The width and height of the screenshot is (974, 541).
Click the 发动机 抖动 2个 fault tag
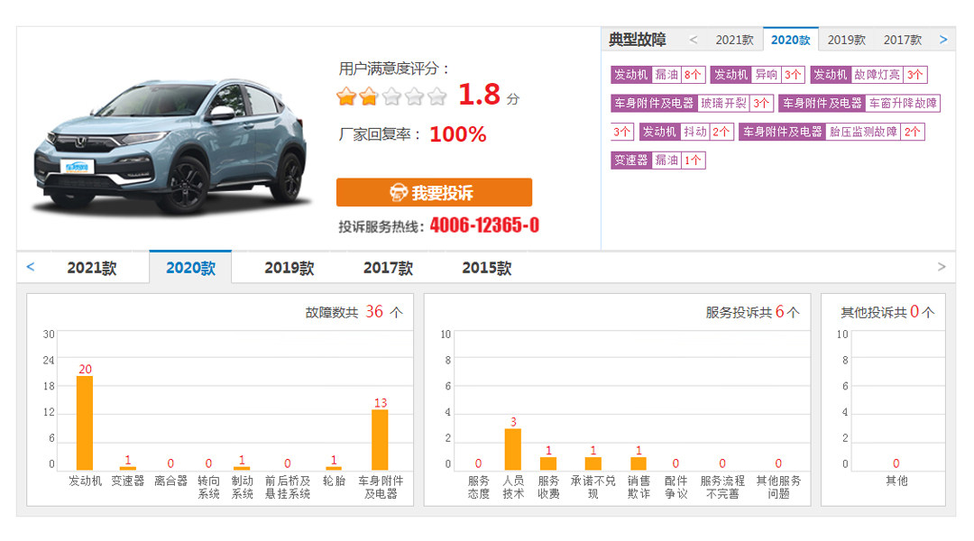click(x=687, y=132)
